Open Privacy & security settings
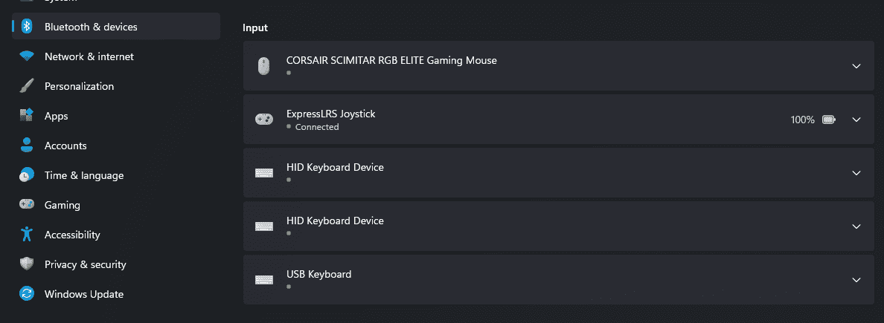The width and height of the screenshot is (884, 323). (x=85, y=264)
